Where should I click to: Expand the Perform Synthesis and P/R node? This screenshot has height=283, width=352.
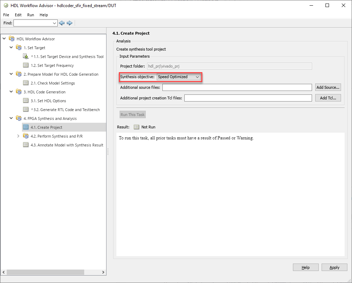[18, 136]
